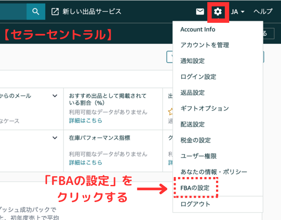The width and height of the screenshot is (281, 220).
Task: Click the ヘルプ help link
Action: [x=263, y=12]
